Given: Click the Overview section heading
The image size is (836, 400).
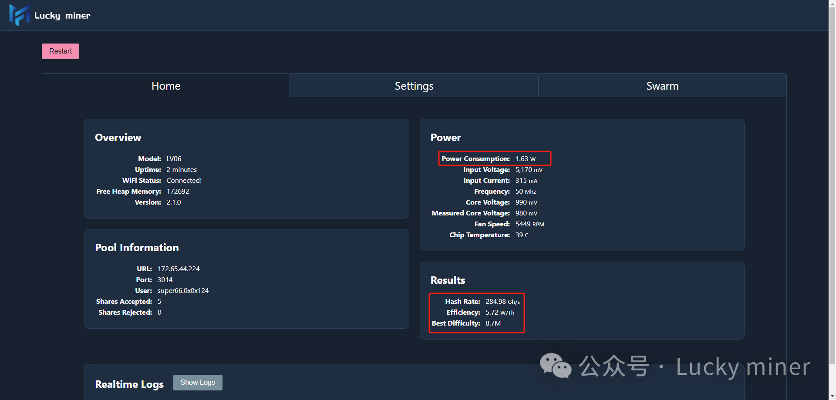Looking at the screenshot, I should point(118,138).
